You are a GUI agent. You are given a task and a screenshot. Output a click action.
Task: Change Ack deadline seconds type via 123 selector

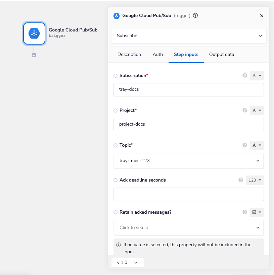coord(255,180)
